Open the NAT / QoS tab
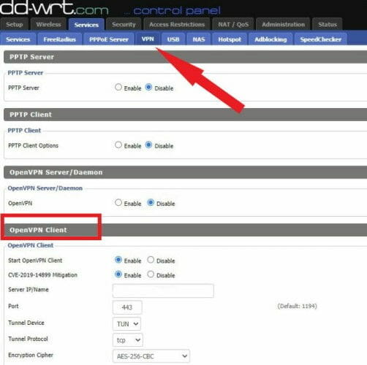 pos(233,24)
